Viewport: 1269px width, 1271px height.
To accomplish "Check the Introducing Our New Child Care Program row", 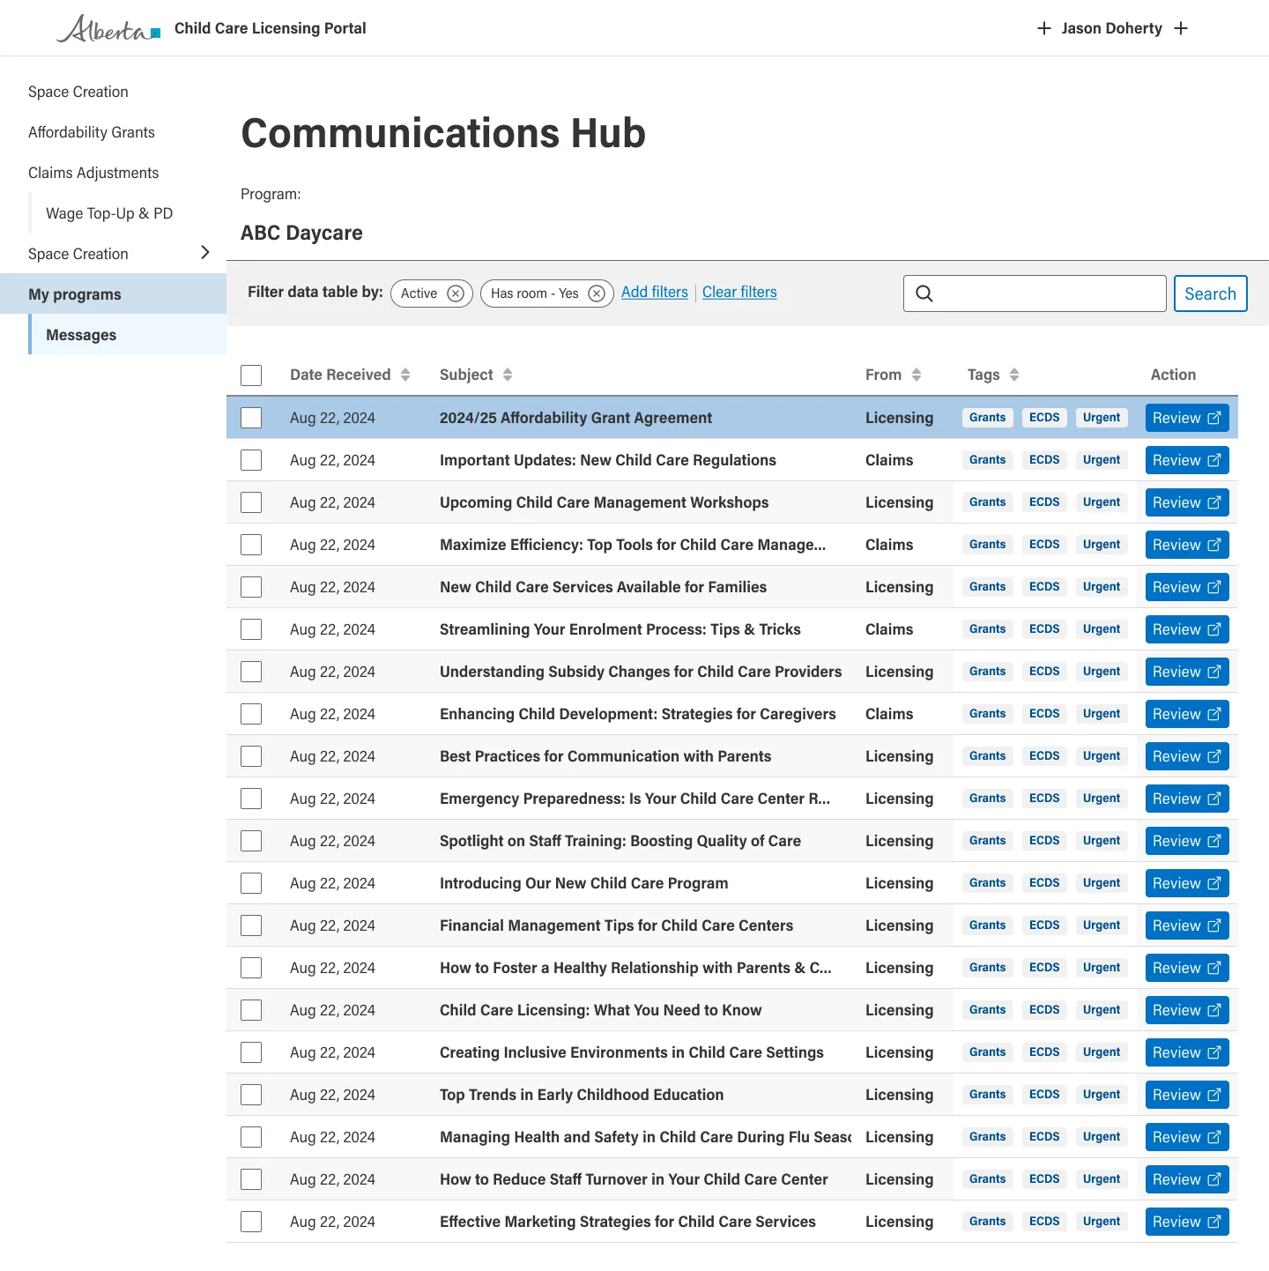I will pyautogui.click(x=251, y=883).
